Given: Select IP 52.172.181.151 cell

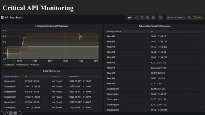Looking at the screenshot, I should coord(158,99).
